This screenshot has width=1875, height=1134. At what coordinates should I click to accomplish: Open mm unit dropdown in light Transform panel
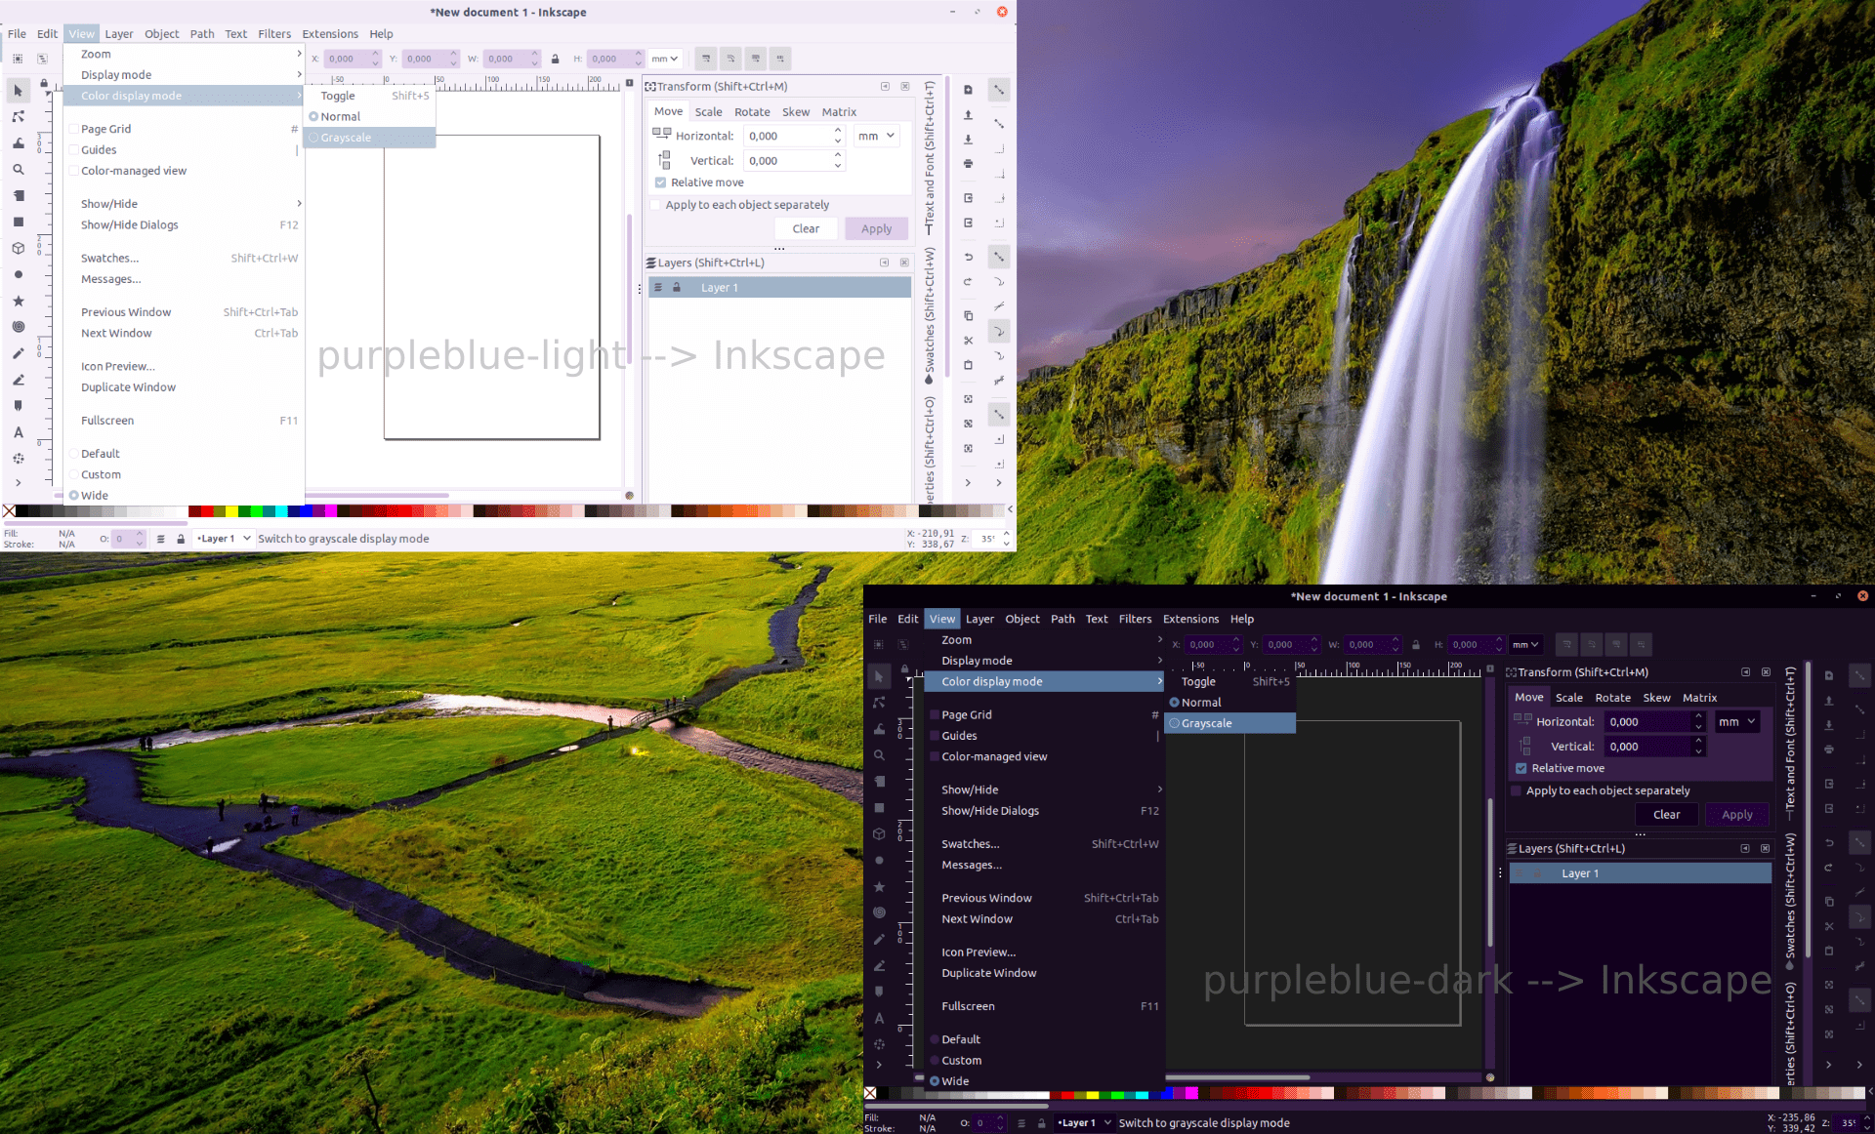click(x=876, y=136)
